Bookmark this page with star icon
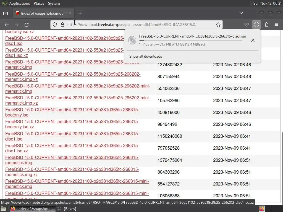The image size is (283, 212). (218, 25)
